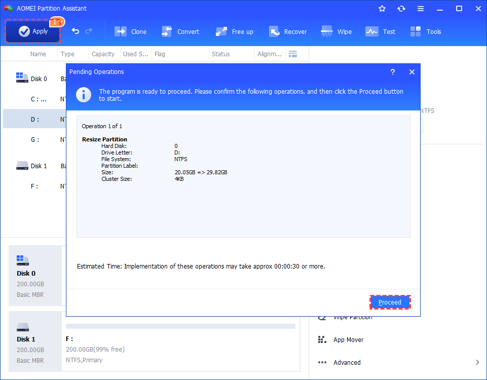487x380 pixels.
Task: Click the AOMEI Partition Assistant logo icon
Action: click(9, 9)
